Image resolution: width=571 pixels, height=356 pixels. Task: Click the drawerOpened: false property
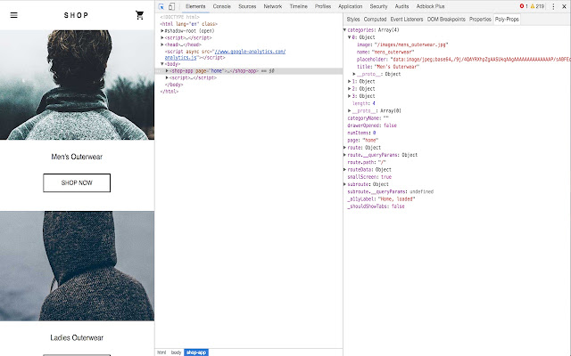point(372,125)
